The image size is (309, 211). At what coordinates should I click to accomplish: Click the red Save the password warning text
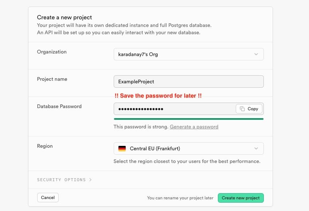(x=158, y=96)
